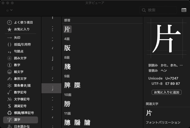Open 絵文字 category label
The height and width of the screenshot is (128, 190).
(x=19, y=72)
